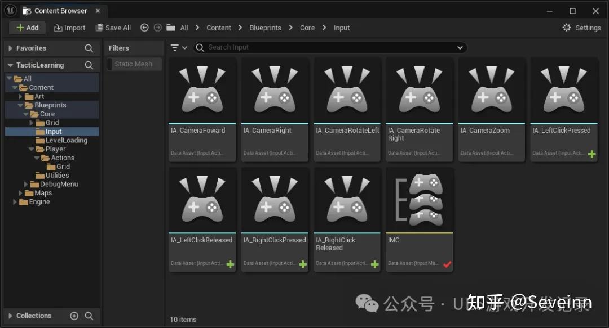Viewport: 609px width, 328px height.
Task: Click green plus on IA_RightClickReleased
Action: point(375,264)
